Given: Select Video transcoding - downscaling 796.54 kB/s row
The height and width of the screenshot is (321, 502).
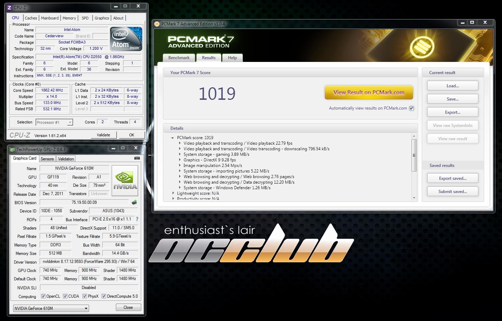Looking at the screenshot, I should click(x=256, y=149).
